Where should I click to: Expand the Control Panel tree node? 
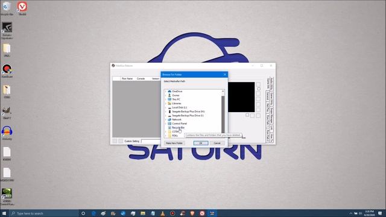[165, 124]
